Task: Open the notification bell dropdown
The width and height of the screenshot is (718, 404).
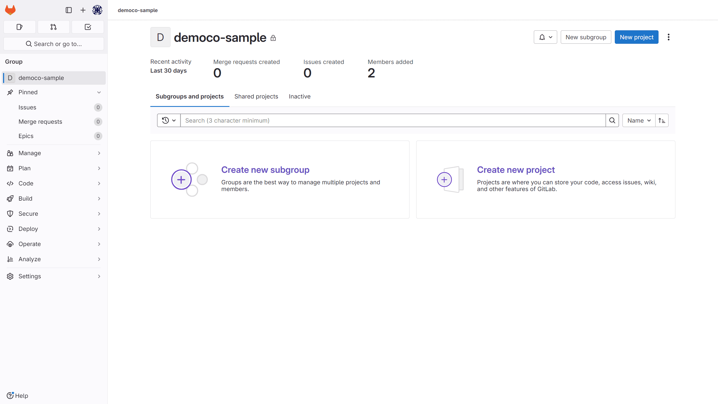Action: click(x=546, y=37)
